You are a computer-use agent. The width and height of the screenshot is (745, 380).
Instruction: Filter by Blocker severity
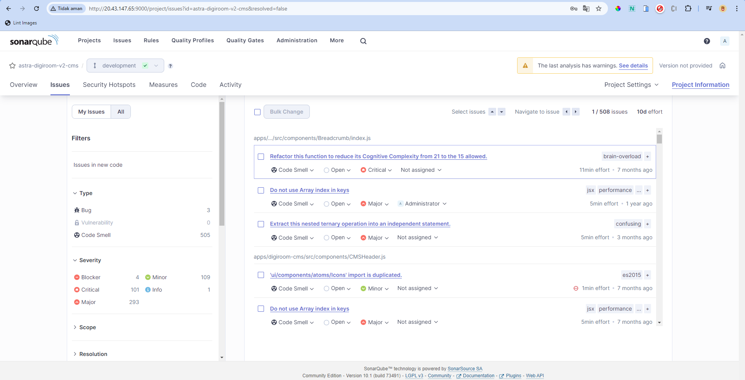[x=107, y=277]
